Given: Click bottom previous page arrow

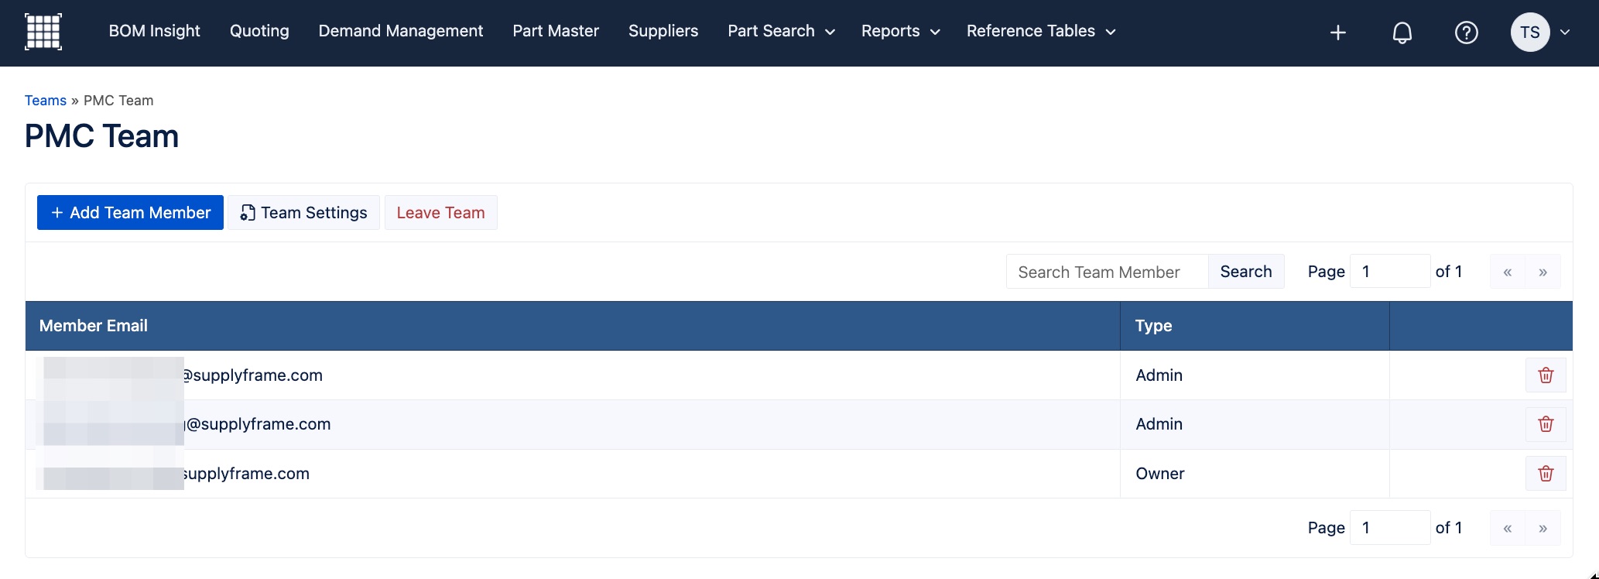Looking at the screenshot, I should (1508, 528).
